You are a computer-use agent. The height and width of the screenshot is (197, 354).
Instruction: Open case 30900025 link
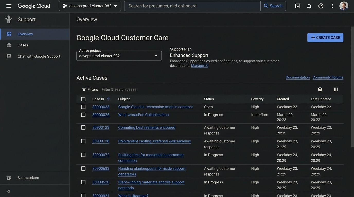(101, 115)
